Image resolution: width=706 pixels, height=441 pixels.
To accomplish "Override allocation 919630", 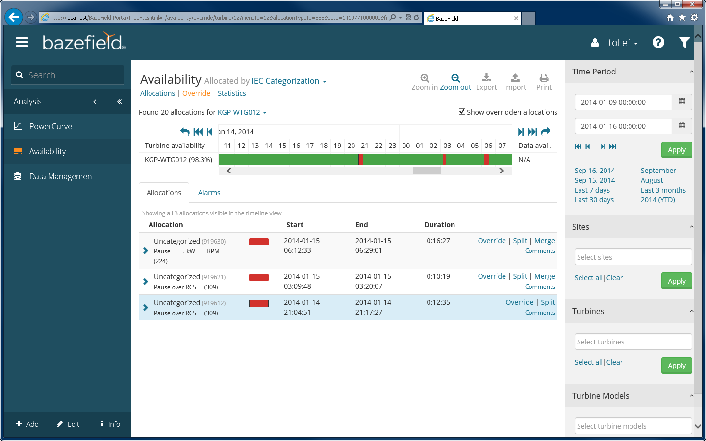I will [492, 241].
